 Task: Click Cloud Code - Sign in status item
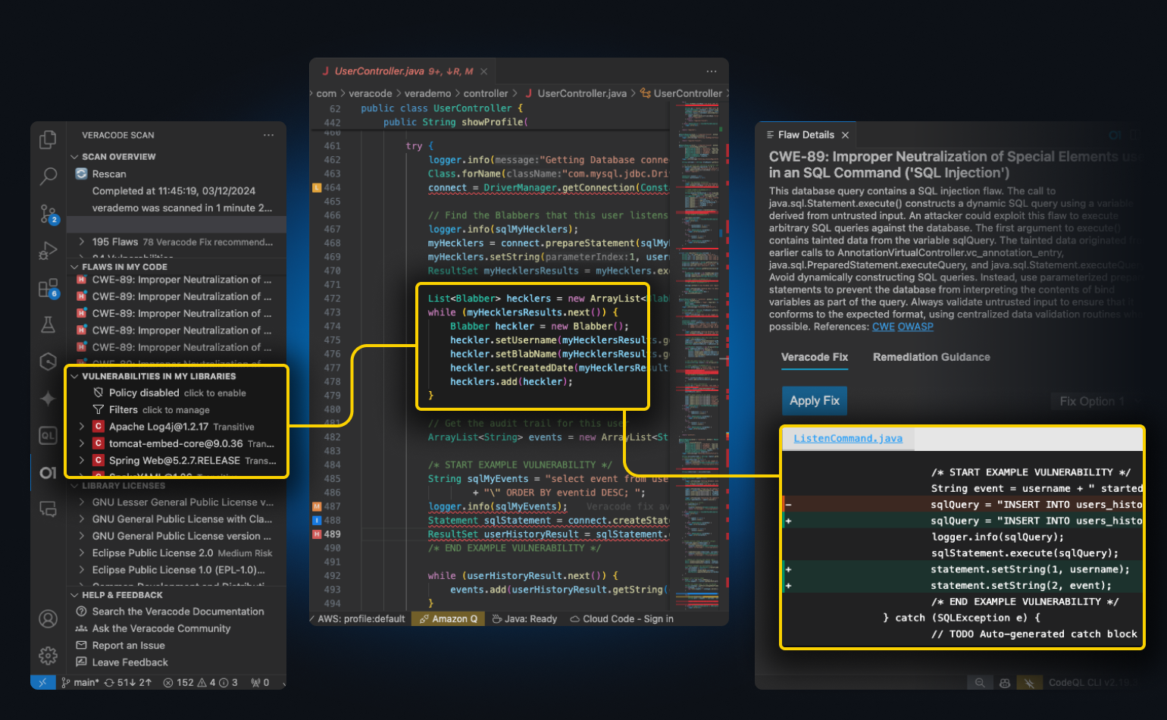point(622,619)
